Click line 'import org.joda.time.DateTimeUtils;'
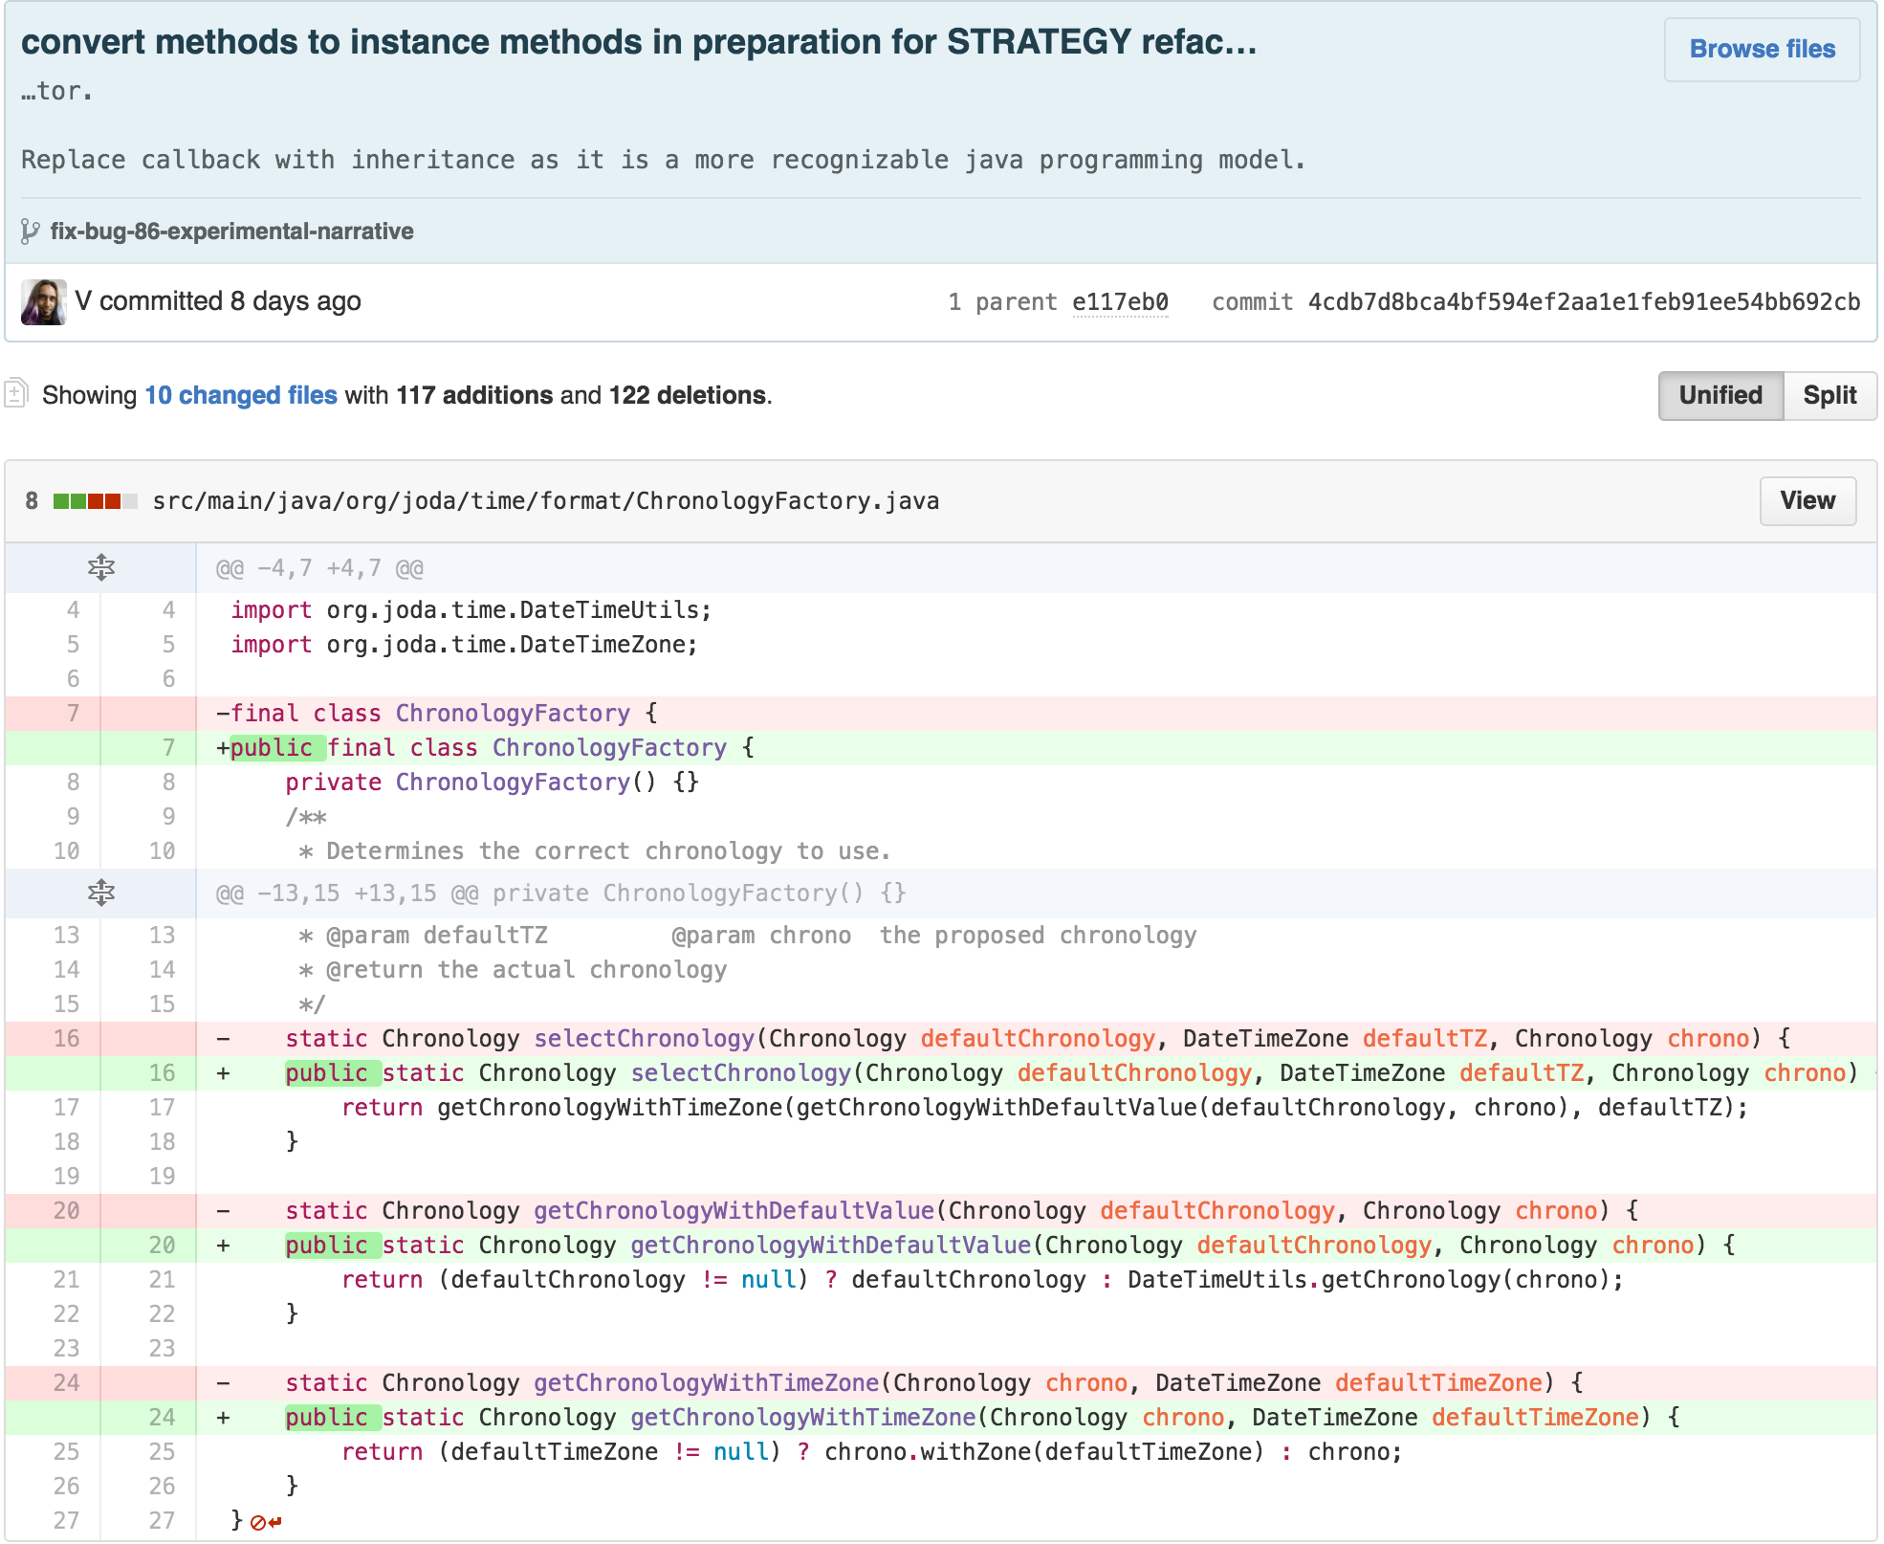 [471, 610]
